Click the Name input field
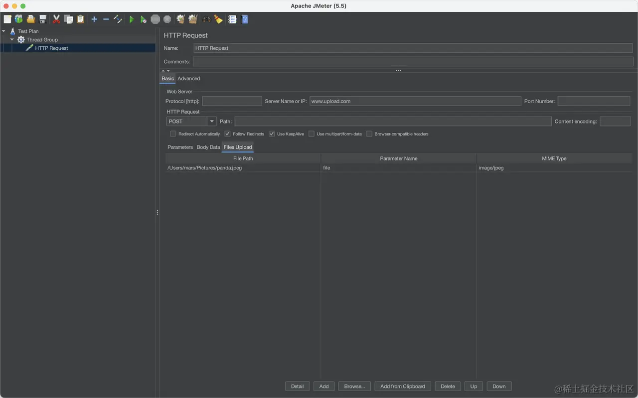 [413, 48]
